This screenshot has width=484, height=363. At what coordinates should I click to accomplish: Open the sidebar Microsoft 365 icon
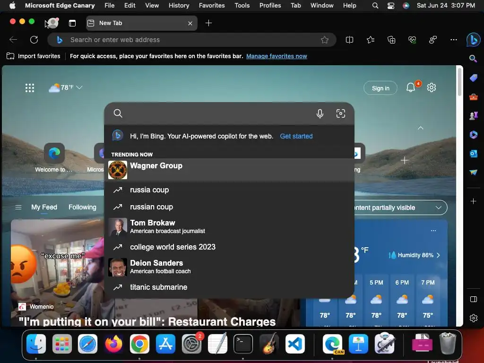[474, 135]
